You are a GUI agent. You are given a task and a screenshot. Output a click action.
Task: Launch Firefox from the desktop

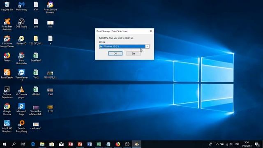coord(7,57)
